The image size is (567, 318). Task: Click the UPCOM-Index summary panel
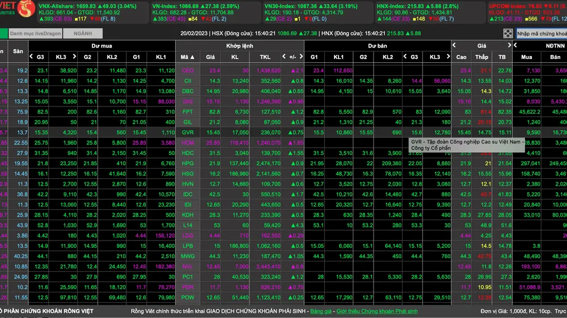click(527, 12)
